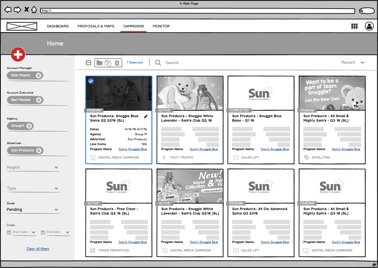Open the Proposals & Maps tab
Image resolution: width=378 pixels, height=268 pixels.
pyautogui.click(x=96, y=26)
